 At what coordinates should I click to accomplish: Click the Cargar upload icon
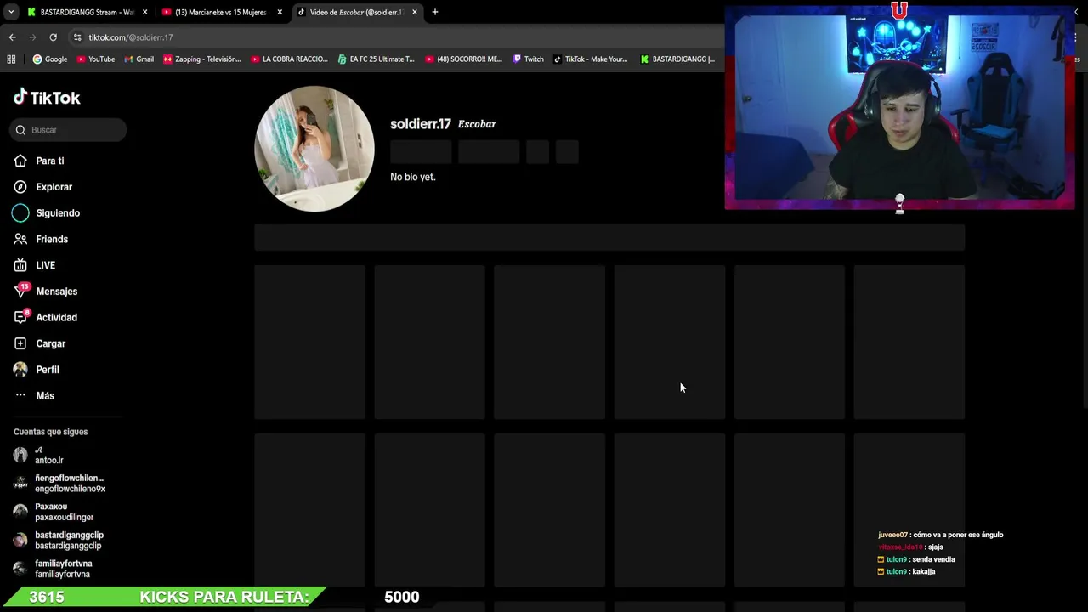coord(20,343)
